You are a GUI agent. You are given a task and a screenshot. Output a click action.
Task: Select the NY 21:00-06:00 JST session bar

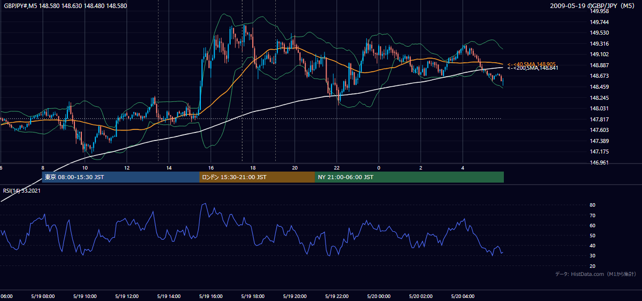409,177
